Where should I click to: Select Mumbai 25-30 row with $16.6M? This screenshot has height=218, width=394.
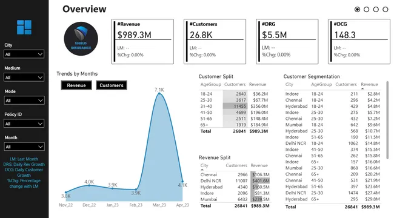point(332,168)
